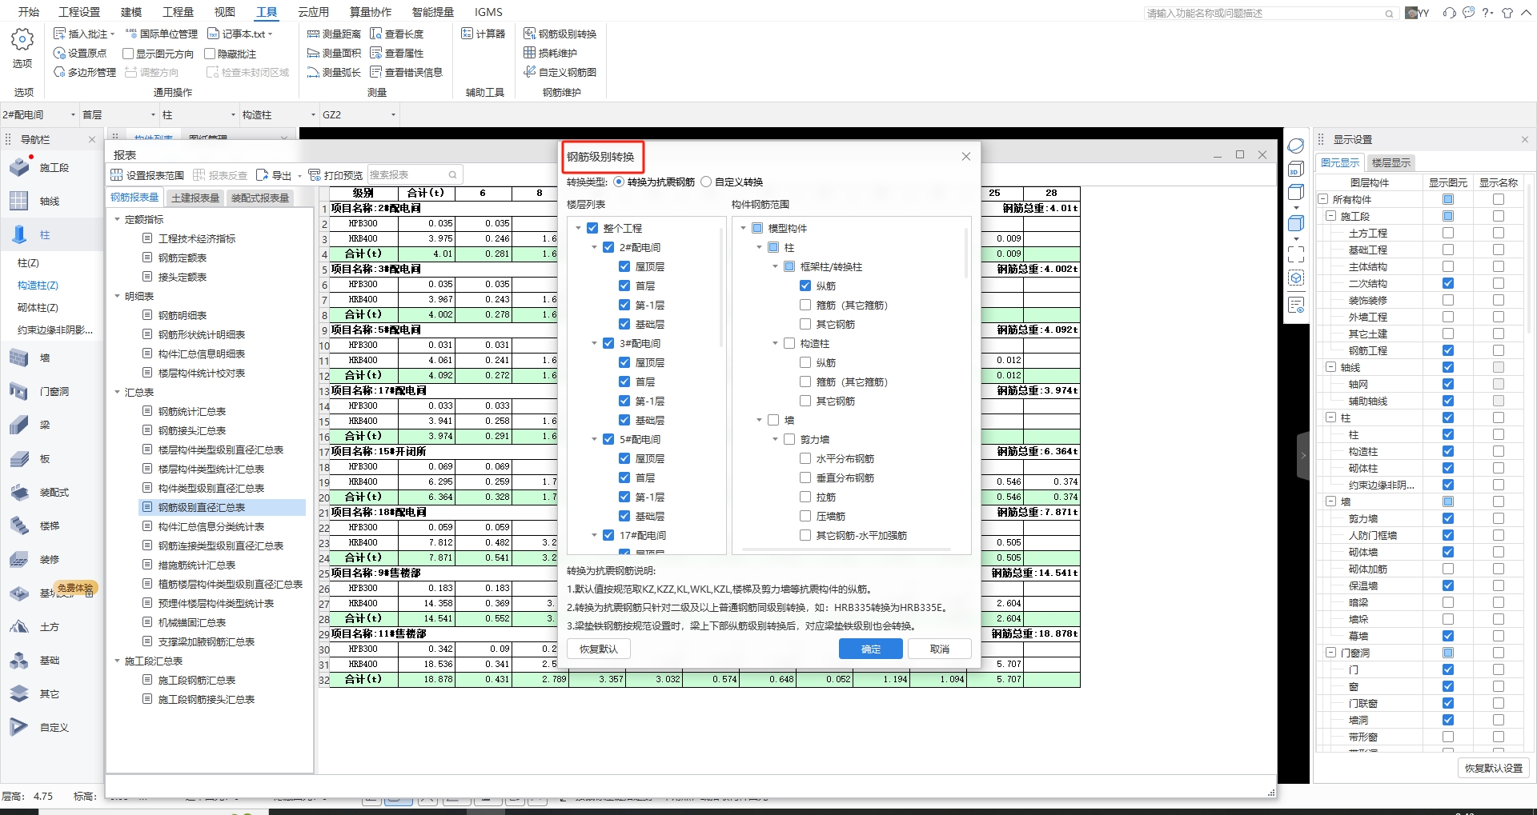Viewport: 1537px width, 815px height.
Task: Switch to 装配式报表量 tab
Action: [x=260, y=198]
